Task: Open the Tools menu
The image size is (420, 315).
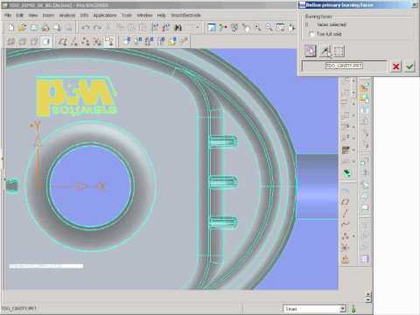Action: [127, 15]
